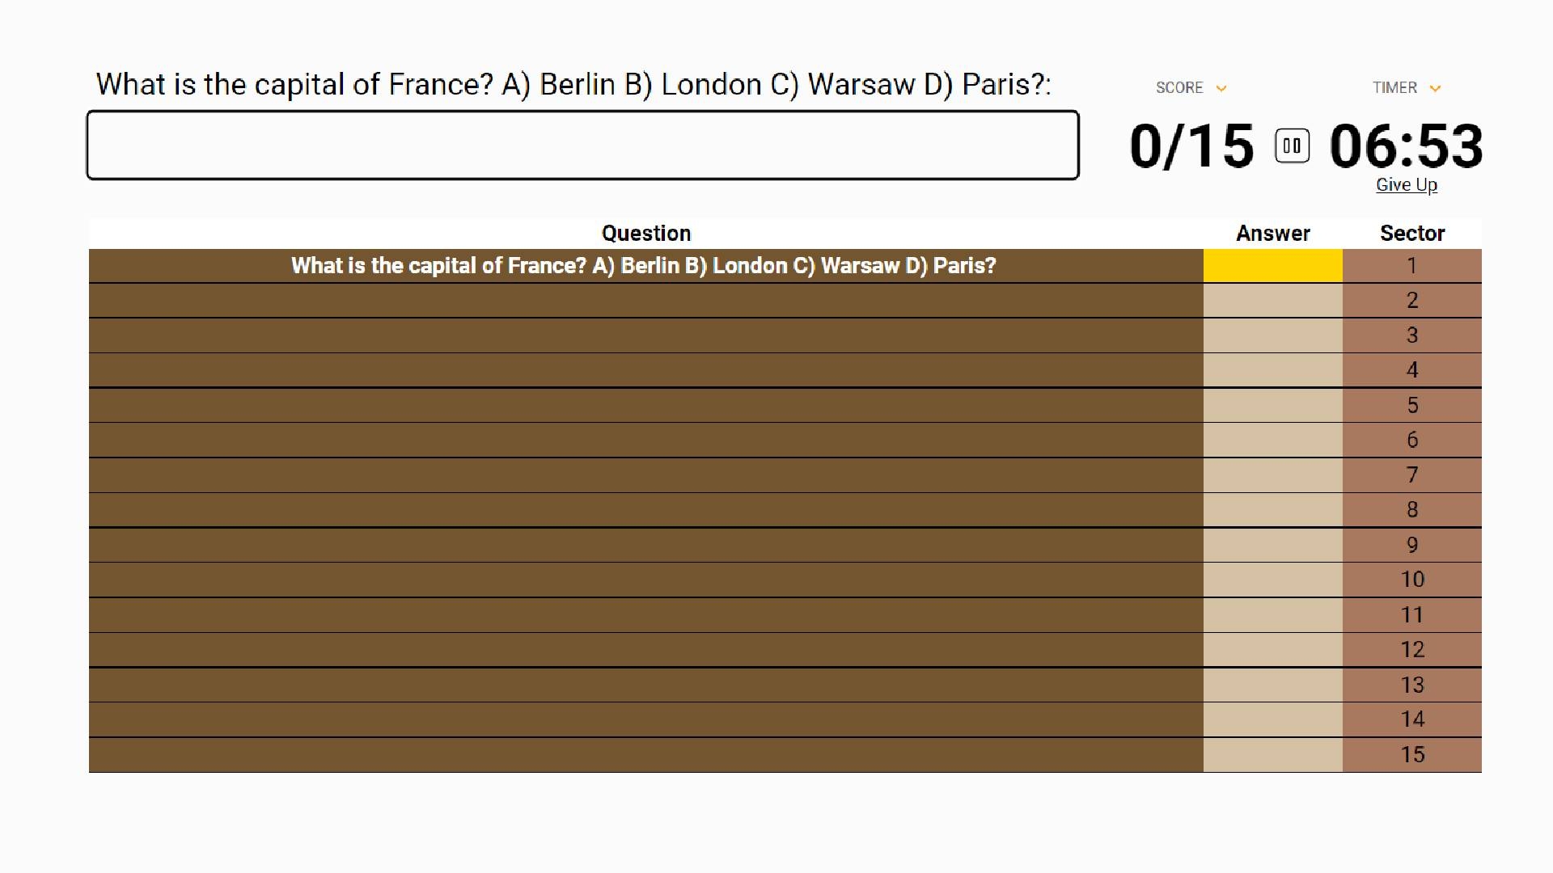
Task: Click the answer cell in row 3
Action: (1272, 335)
